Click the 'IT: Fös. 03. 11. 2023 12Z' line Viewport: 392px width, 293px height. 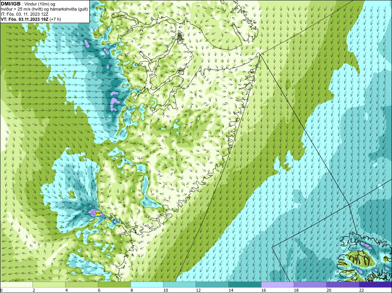(x=24, y=14)
